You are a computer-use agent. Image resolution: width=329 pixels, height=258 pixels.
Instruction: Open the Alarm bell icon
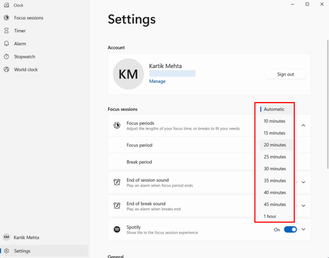coord(7,43)
